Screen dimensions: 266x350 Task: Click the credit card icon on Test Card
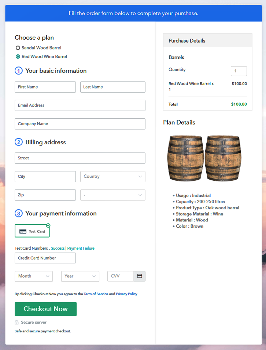pos(22,231)
